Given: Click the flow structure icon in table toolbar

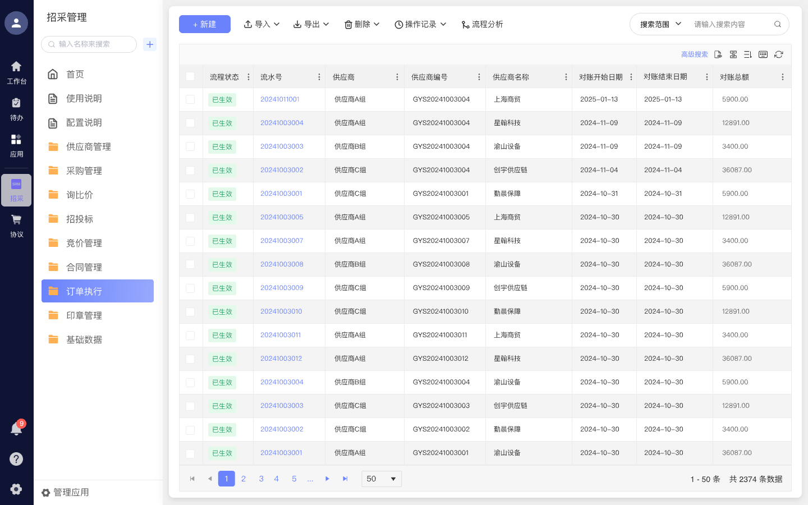Looking at the screenshot, I should [x=733, y=54].
